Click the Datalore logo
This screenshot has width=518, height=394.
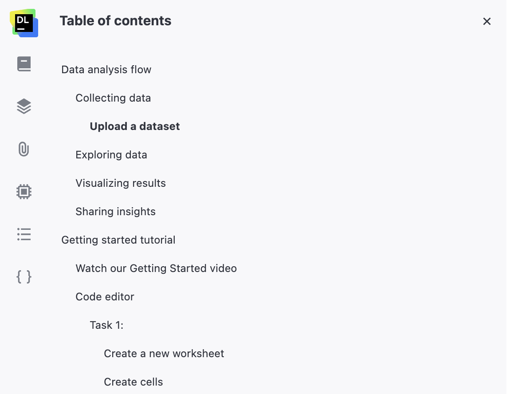pyautogui.click(x=24, y=22)
